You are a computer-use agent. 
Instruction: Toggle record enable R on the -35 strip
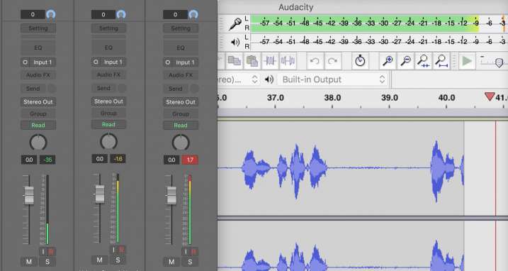(51, 252)
